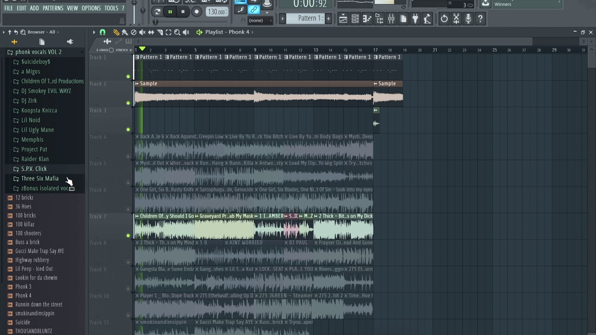Click the tempo tapper icon
This screenshot has height=335, width=596.
click(427, 19)
